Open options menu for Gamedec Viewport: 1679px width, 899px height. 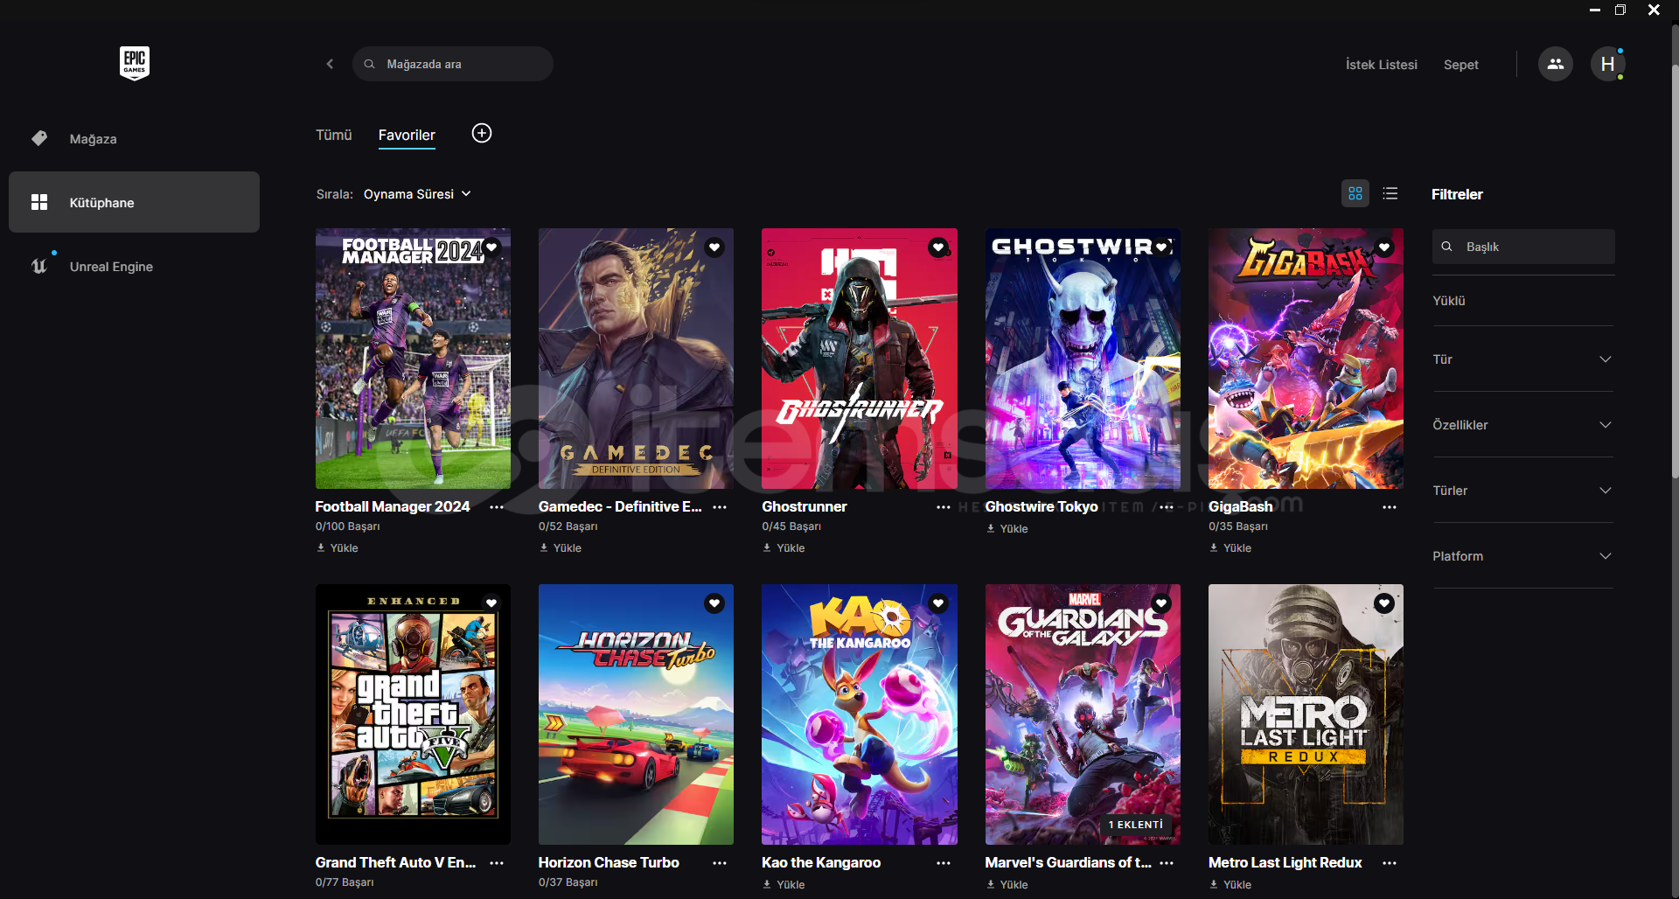[720, 507]
